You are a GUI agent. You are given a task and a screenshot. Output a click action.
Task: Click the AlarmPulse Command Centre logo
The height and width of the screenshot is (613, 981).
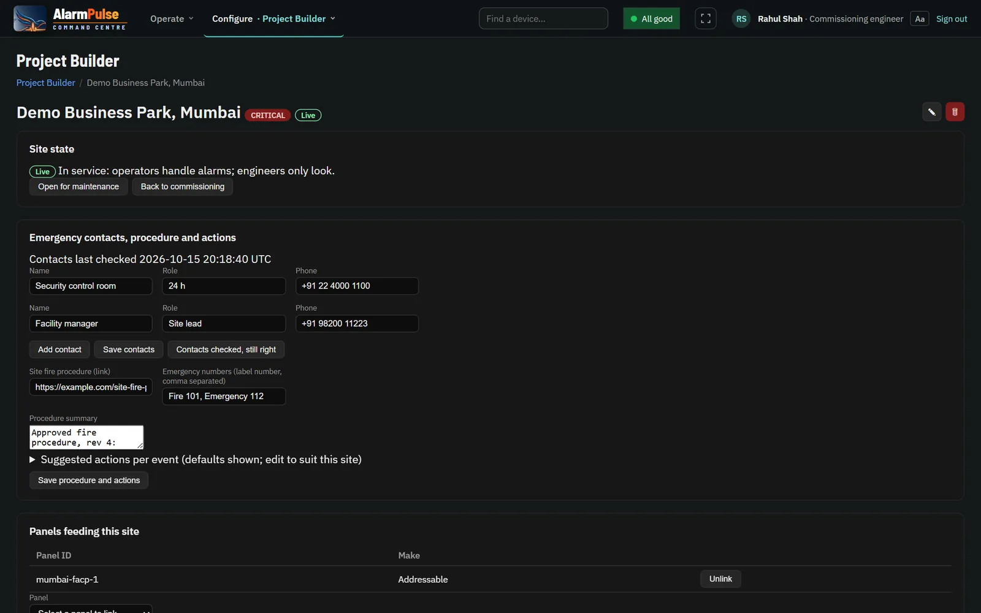pyautogui.click(x=70, y=18)
